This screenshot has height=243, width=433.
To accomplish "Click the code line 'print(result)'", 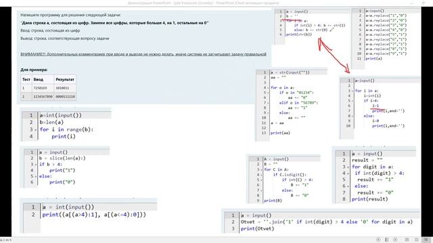I will [x=370, y=199].
